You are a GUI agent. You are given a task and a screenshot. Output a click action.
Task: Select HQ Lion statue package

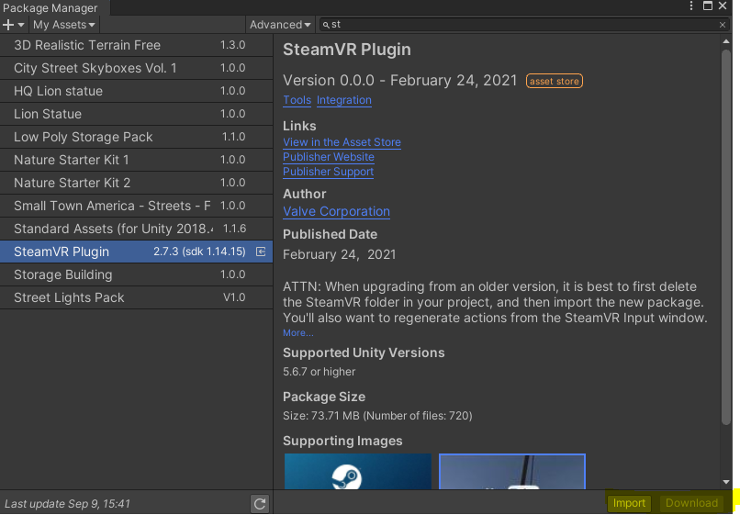[136, 91]
